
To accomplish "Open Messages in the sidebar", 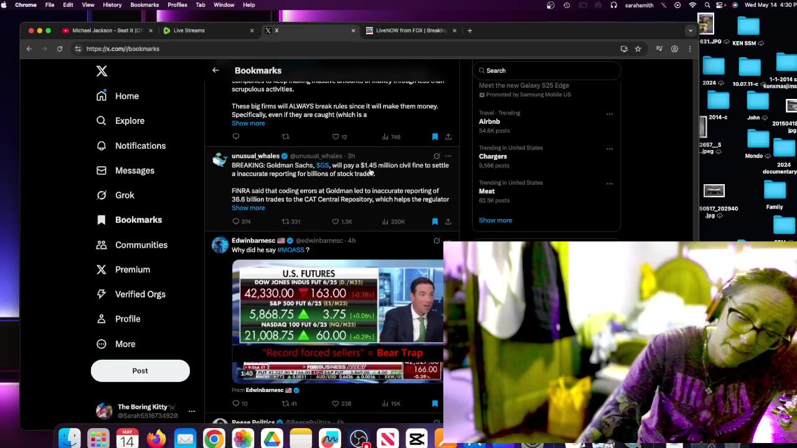I will click(x=125, y=170).
